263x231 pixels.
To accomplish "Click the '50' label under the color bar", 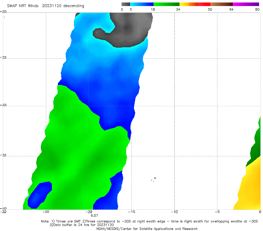I will (210, 10).
